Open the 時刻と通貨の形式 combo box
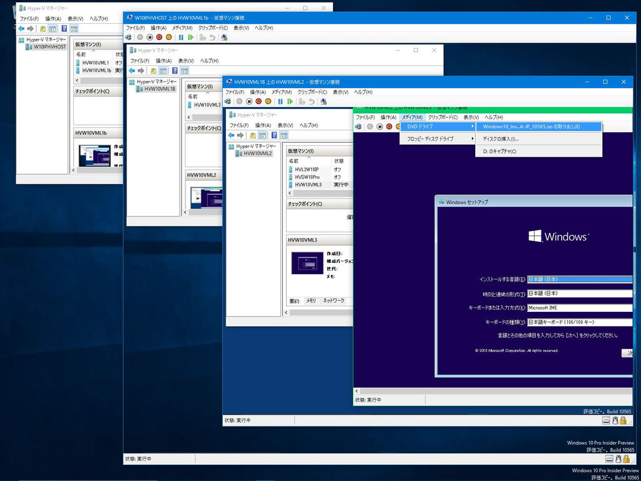Screen dimensions: 641x481 click(580, 294)
